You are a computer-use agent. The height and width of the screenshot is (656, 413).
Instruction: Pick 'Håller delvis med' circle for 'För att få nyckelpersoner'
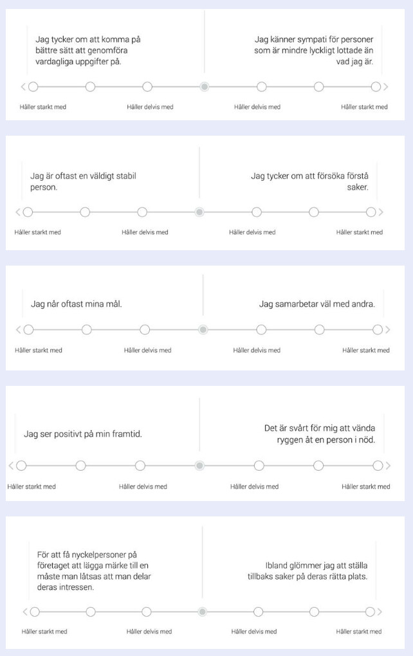click(147, 612)
